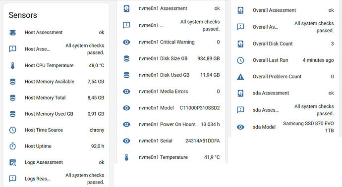Click the nvme0n1 Temperature thermometer icon

pyautogui.click(x=126, y=157)
